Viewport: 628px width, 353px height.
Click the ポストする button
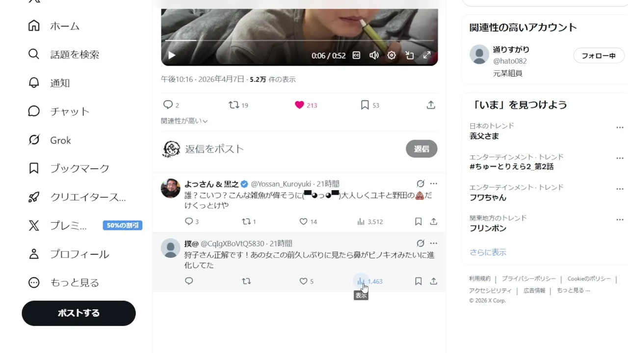[78, 313]
